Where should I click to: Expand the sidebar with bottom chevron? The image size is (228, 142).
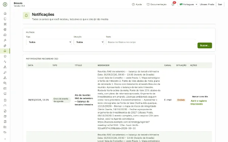(x=5, y=139)
